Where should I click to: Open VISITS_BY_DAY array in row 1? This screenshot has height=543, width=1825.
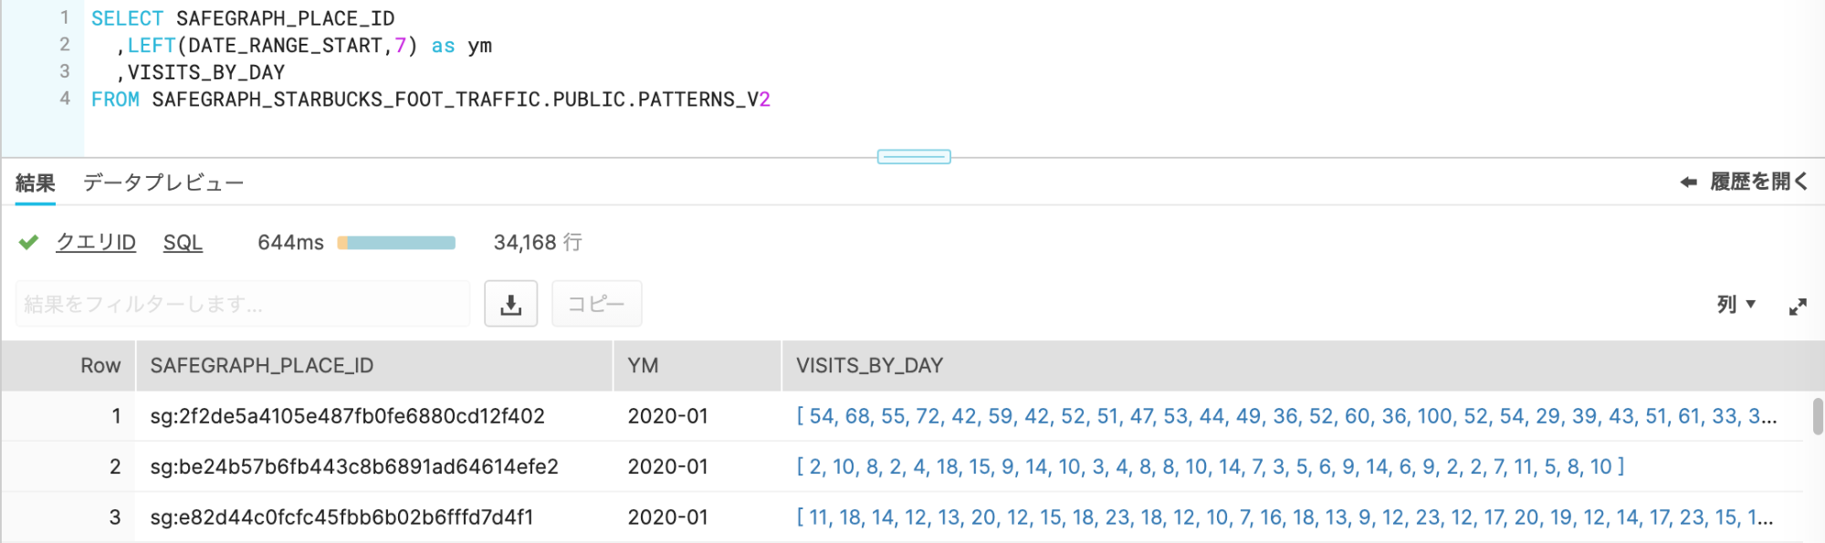click(x=1286, y=416)
